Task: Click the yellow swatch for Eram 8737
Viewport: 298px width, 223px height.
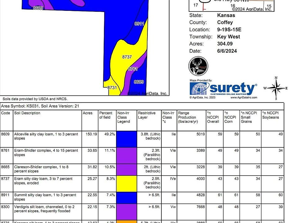Action: (126, 184)
